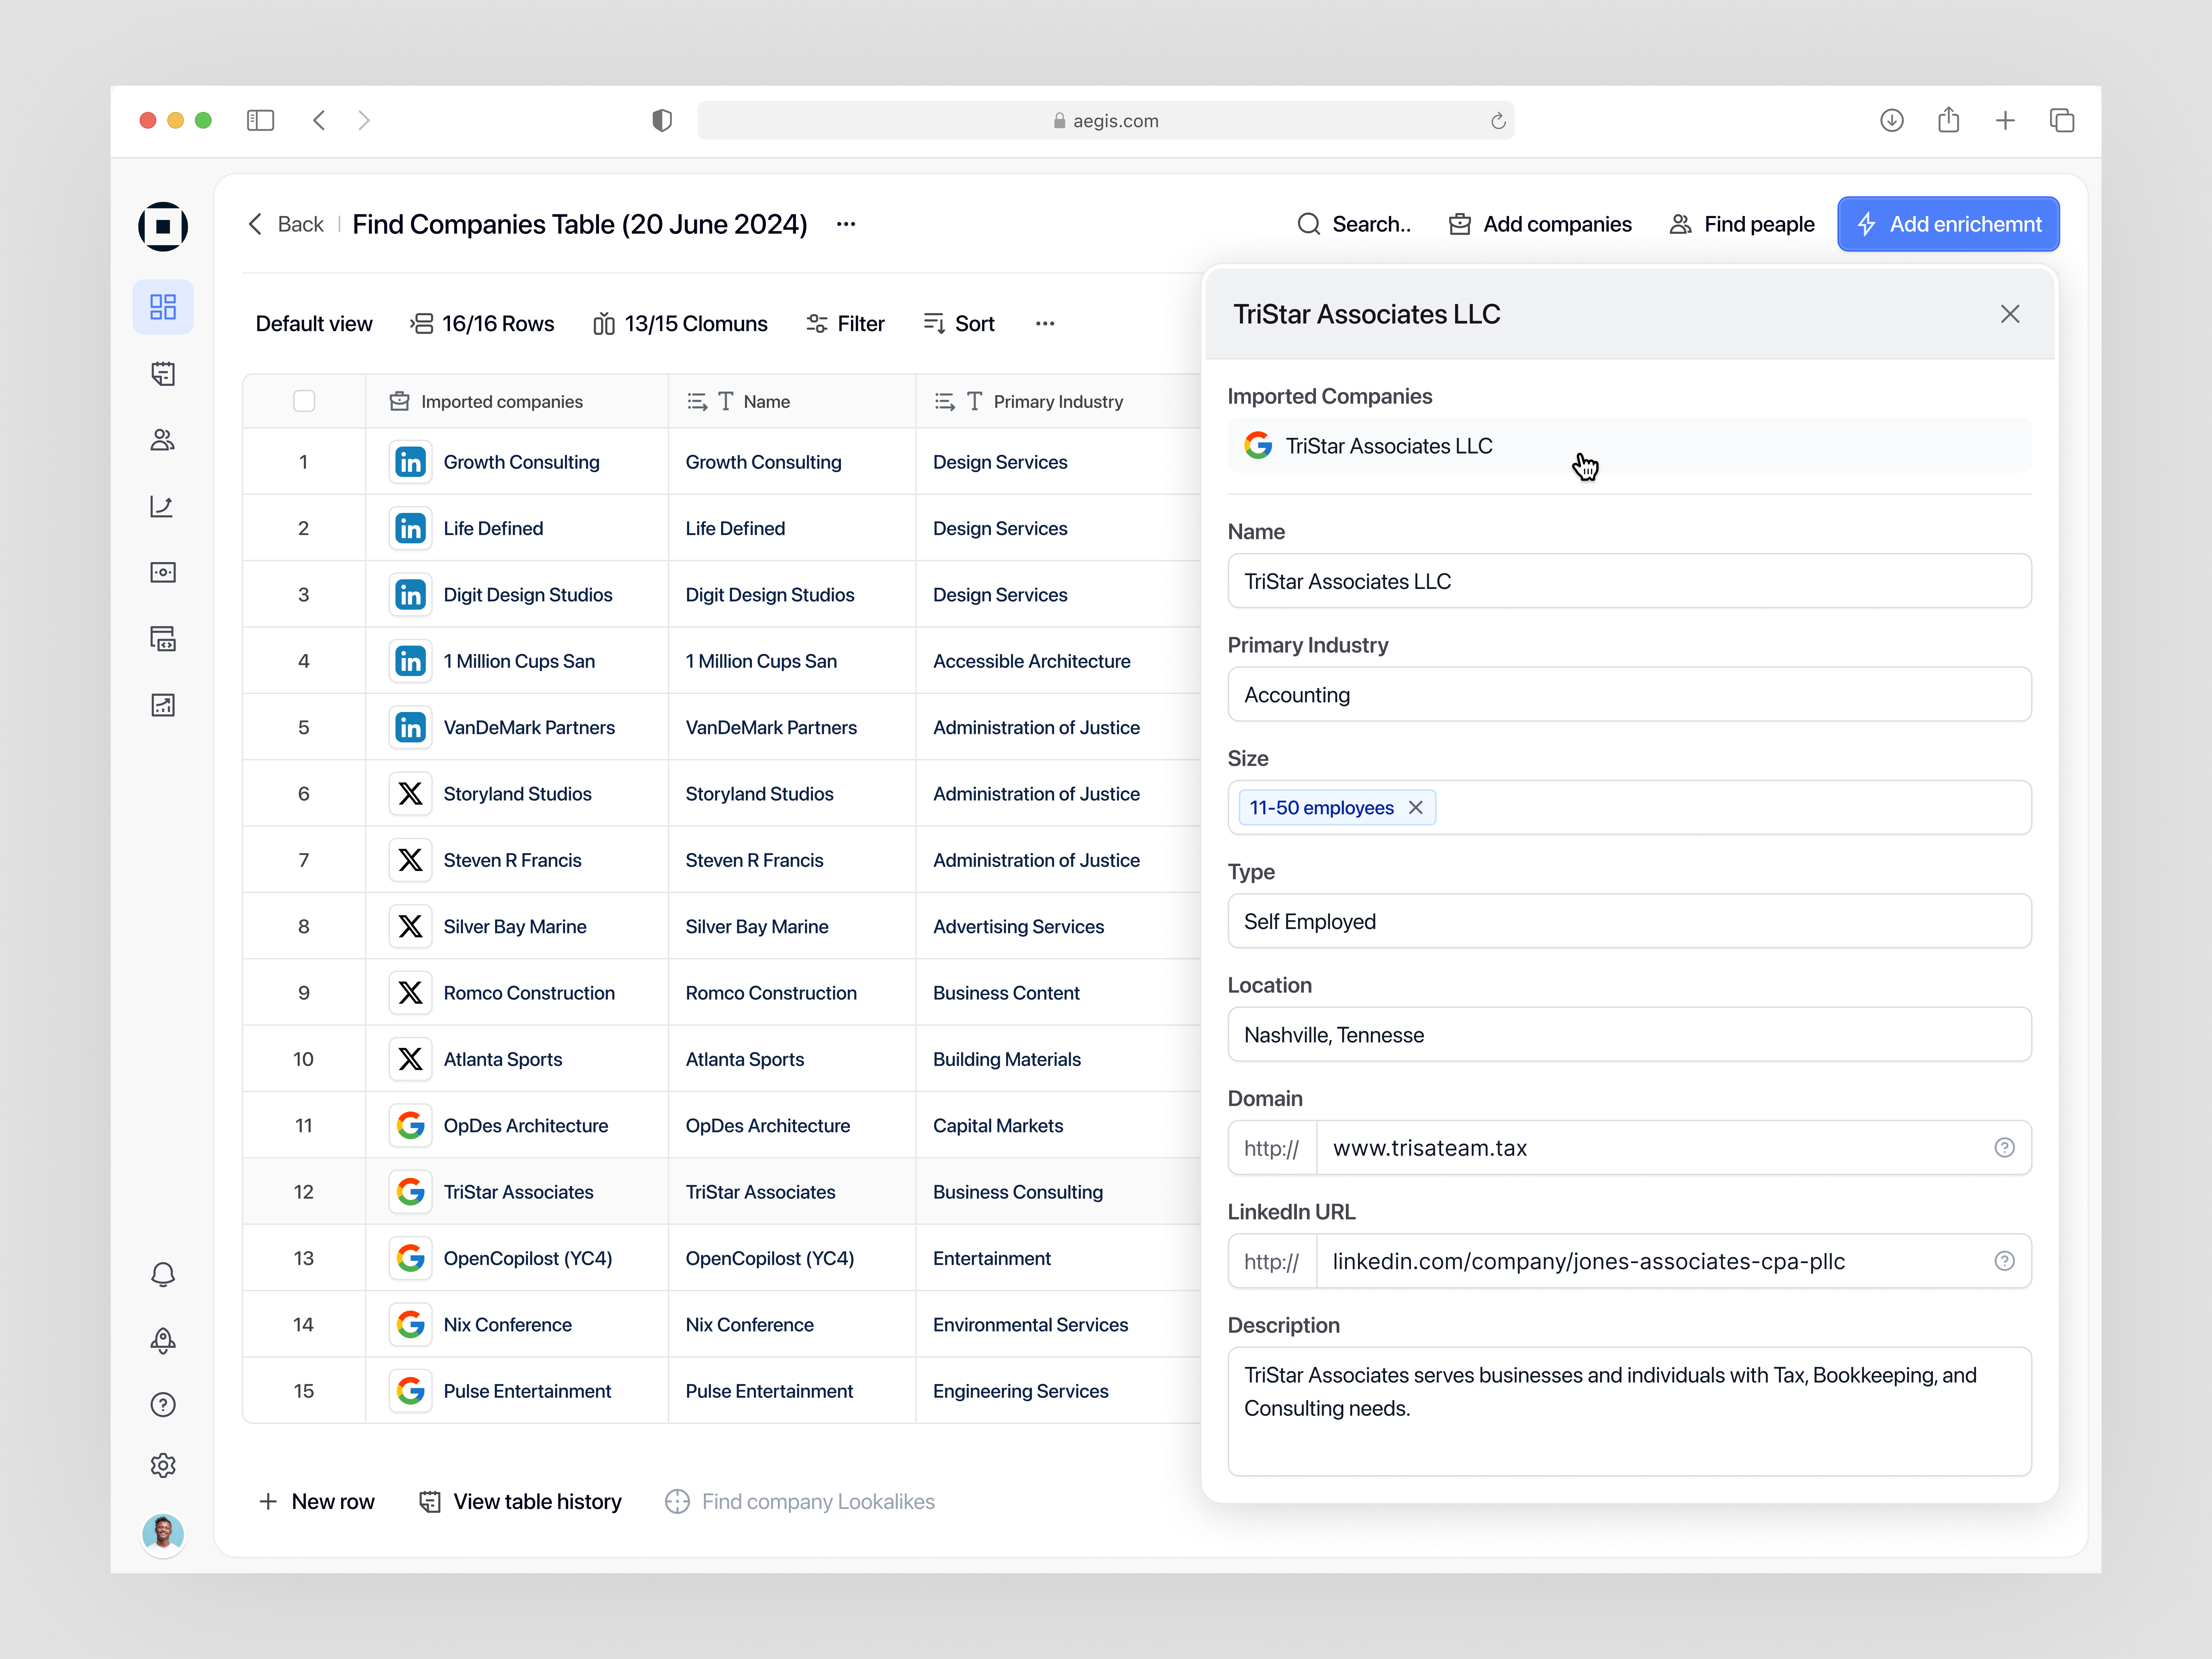
Task: Click the X icon for Storyland Studios
Action: tap(410, 794)
